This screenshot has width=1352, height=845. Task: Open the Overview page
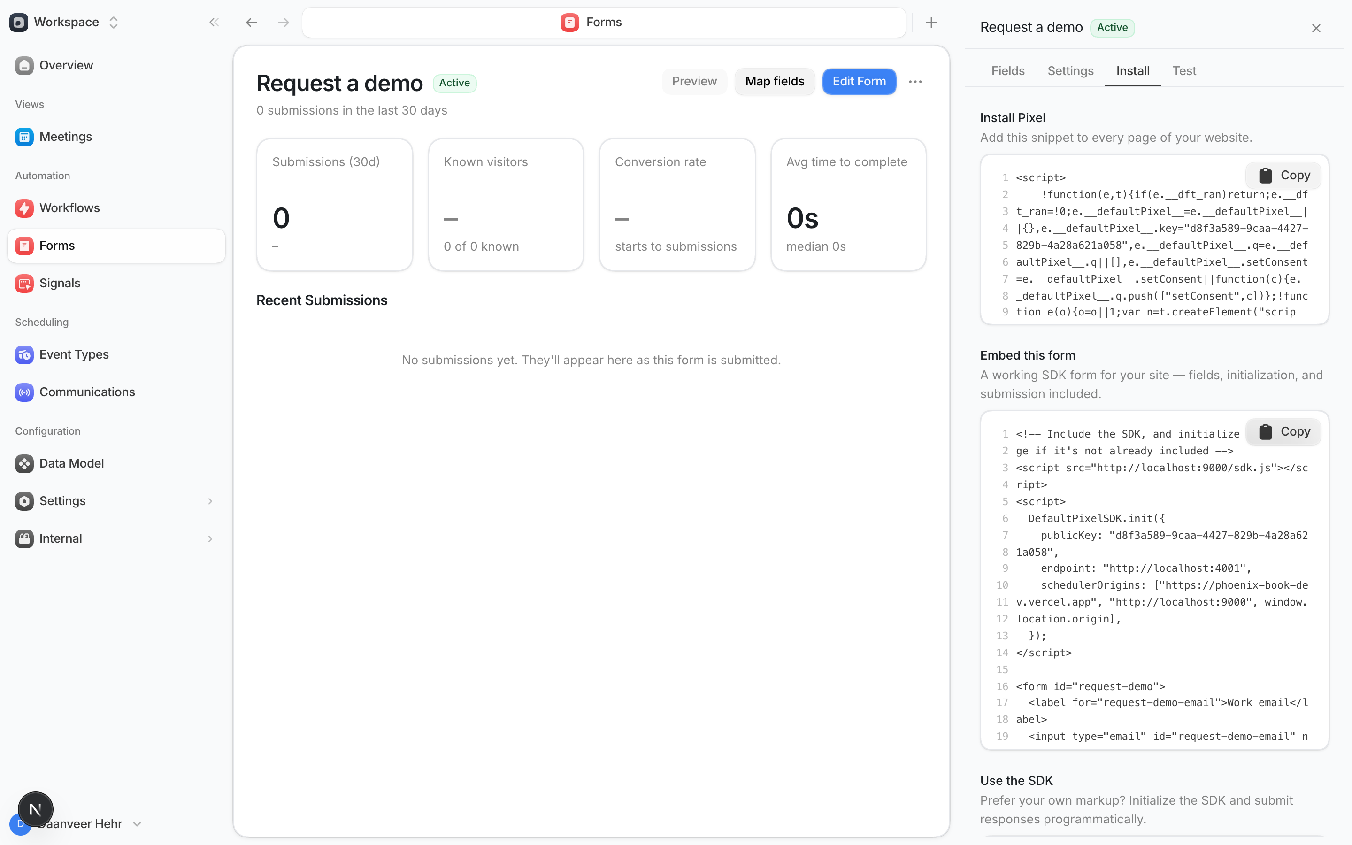(x=116, y=65)
